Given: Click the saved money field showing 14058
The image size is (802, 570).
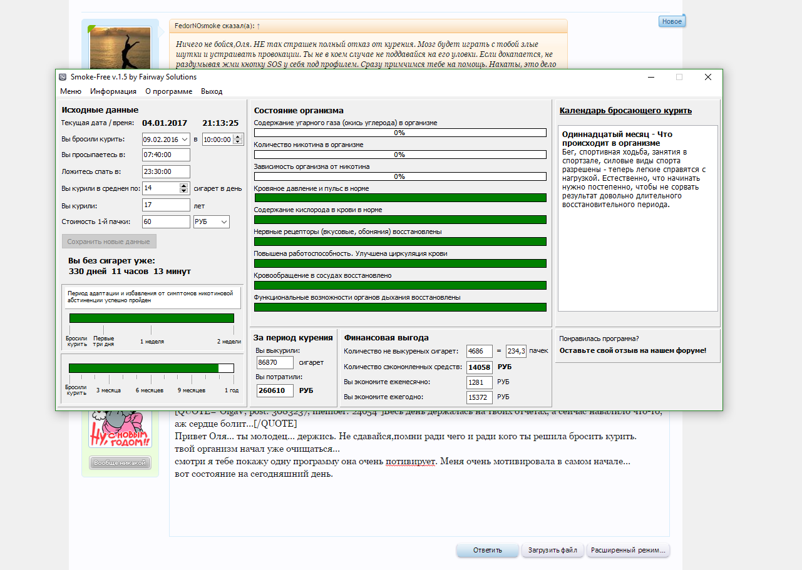Looking at the screenshot, I should (x=480, y=367).
